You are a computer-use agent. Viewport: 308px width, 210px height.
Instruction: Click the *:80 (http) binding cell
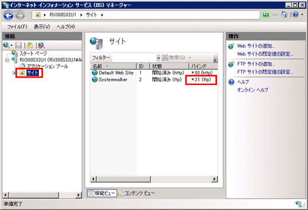tap(202, 73)
